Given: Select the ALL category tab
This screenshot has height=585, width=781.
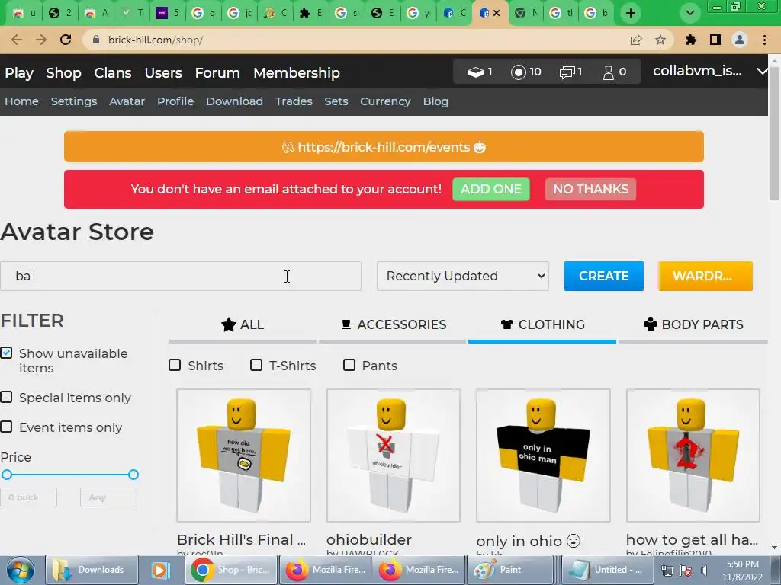Looking at the screenshot, I should tap(242, 324).
